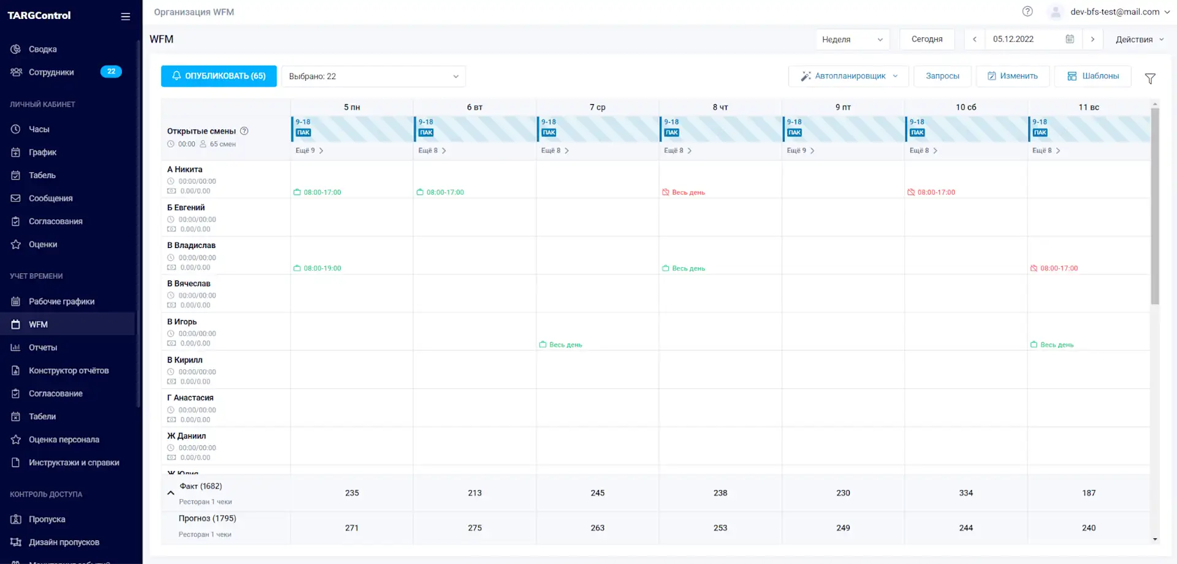Open the calendar date picker icon
1177x564 pixels.
[x=1070, y=39]
